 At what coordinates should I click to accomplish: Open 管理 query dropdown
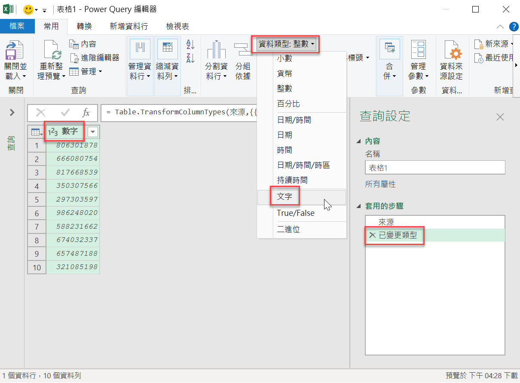pyautogui.click(x=86, y=71)
